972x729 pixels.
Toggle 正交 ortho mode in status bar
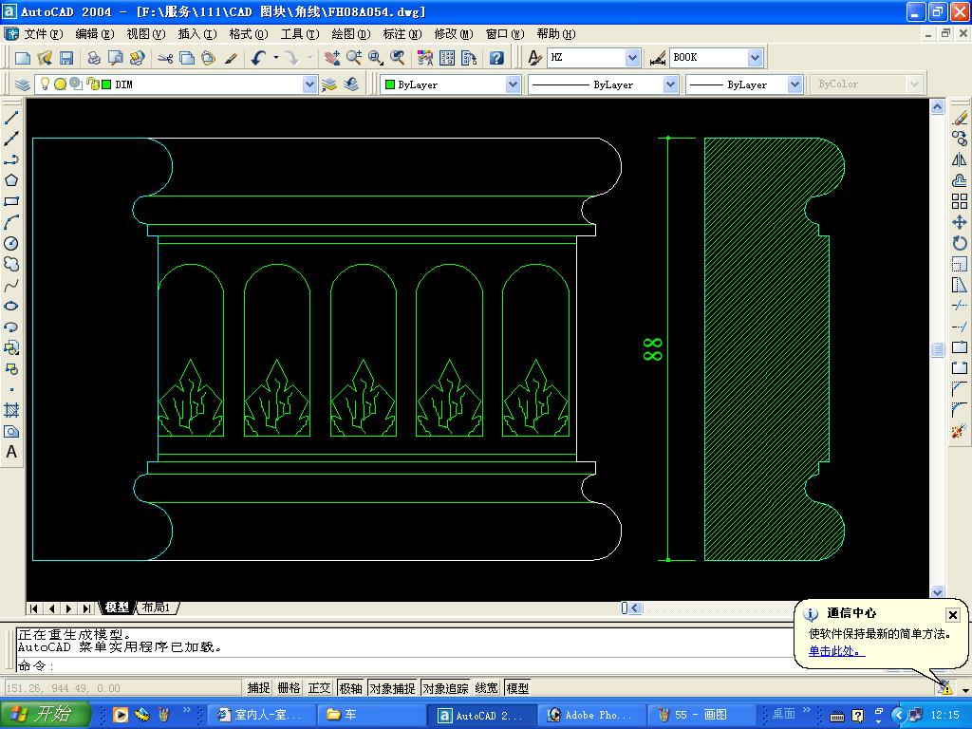pos(320,688)
